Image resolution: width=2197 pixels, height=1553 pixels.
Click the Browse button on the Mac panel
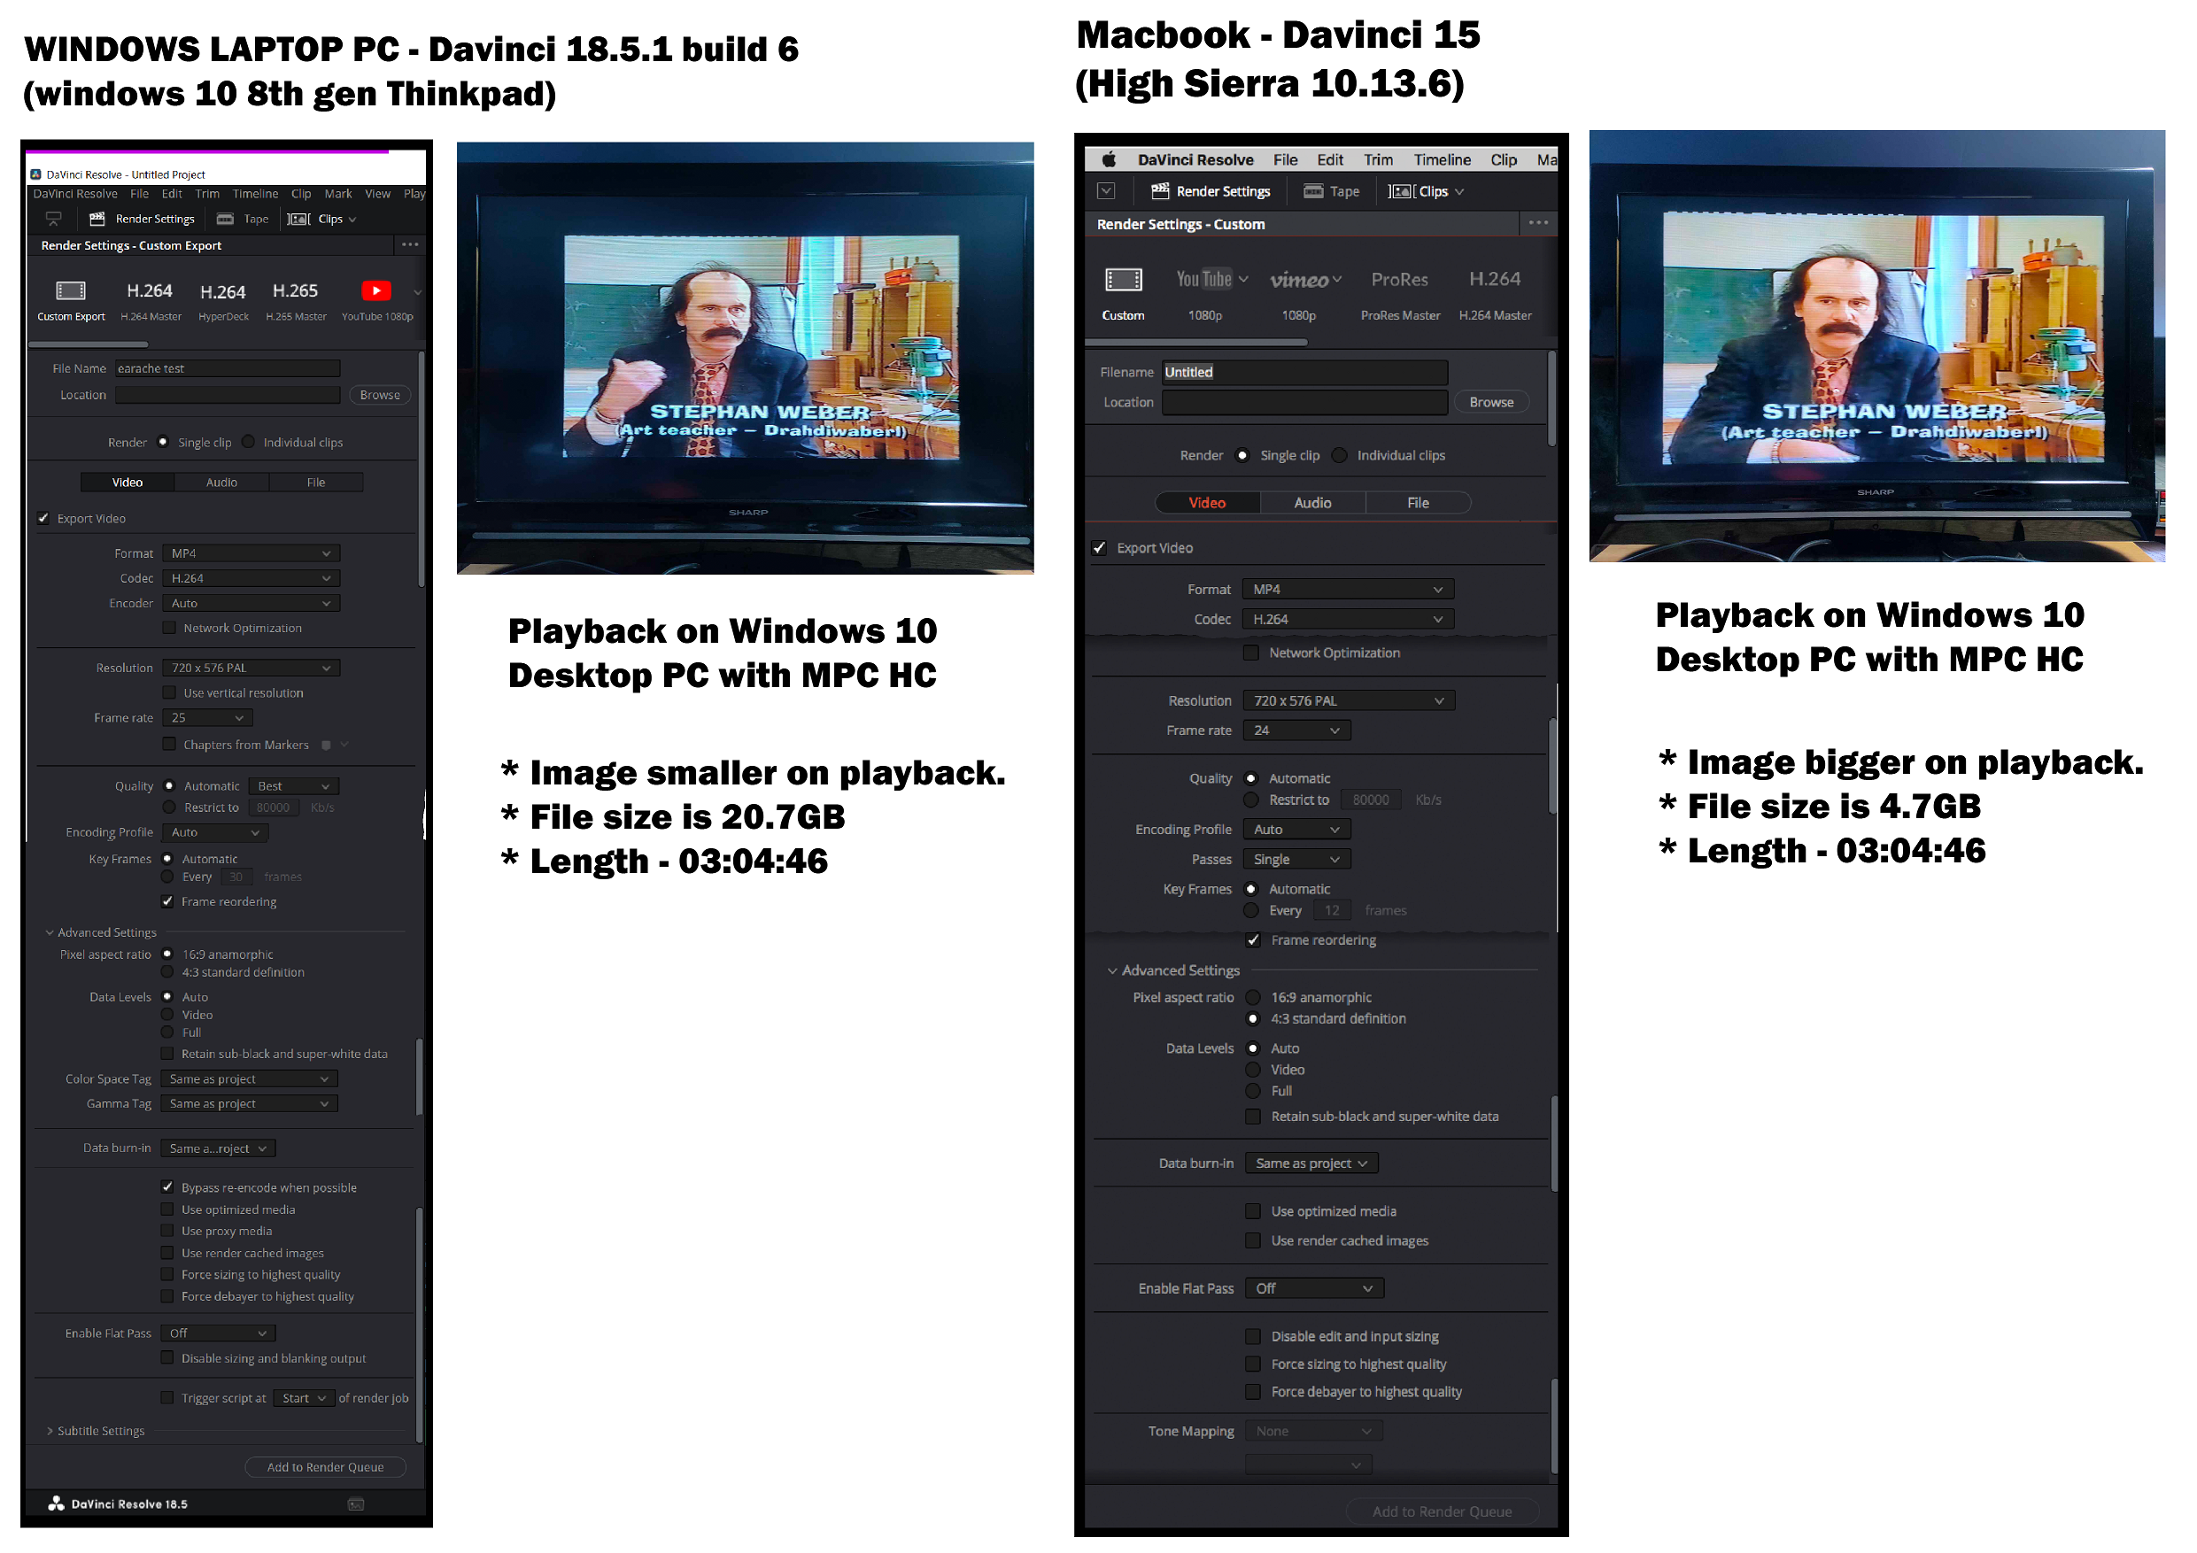pyautogui.click(x=1491, y=403)
